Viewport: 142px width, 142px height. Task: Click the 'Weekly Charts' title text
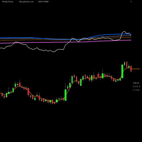coord(8,2)
